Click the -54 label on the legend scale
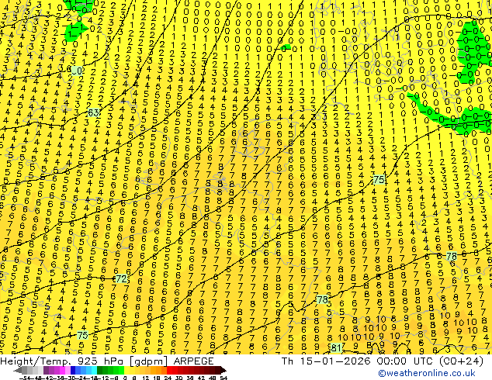 [25, 378]
